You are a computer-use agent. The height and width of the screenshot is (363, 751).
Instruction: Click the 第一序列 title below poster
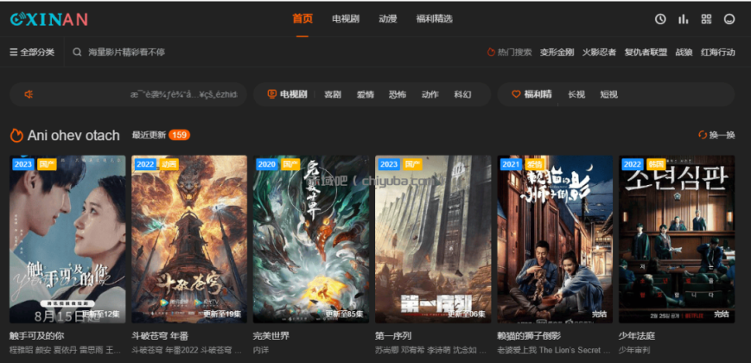[393, 336]
